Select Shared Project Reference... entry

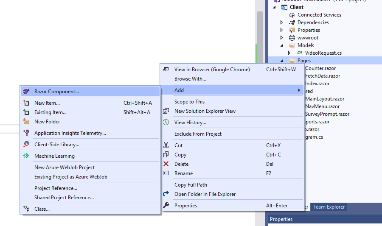click(90, 197)
